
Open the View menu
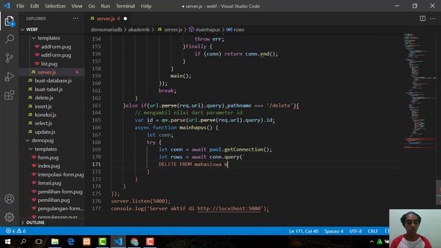pos(76,6)
